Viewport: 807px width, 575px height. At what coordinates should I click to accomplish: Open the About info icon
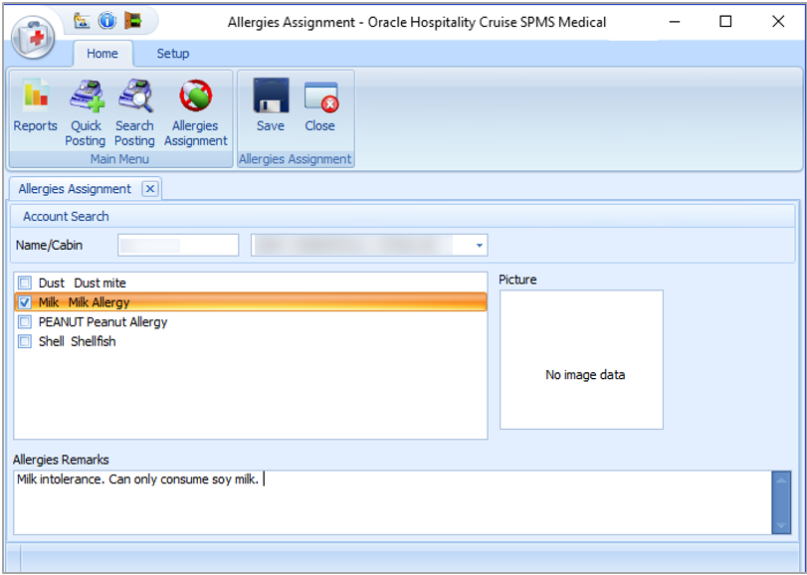tap(105, 19)
